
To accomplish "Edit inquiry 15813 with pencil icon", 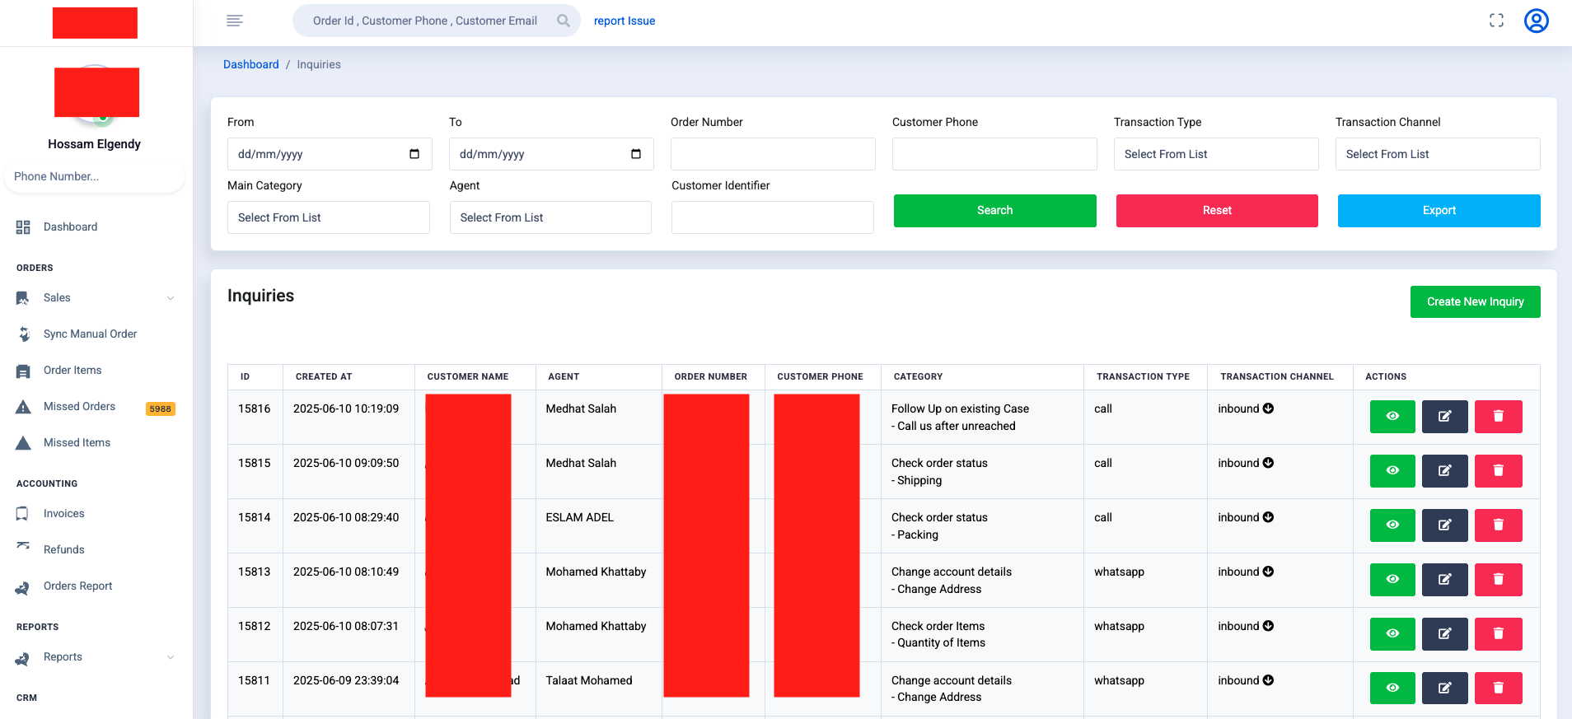I will tap(1444, 580).
